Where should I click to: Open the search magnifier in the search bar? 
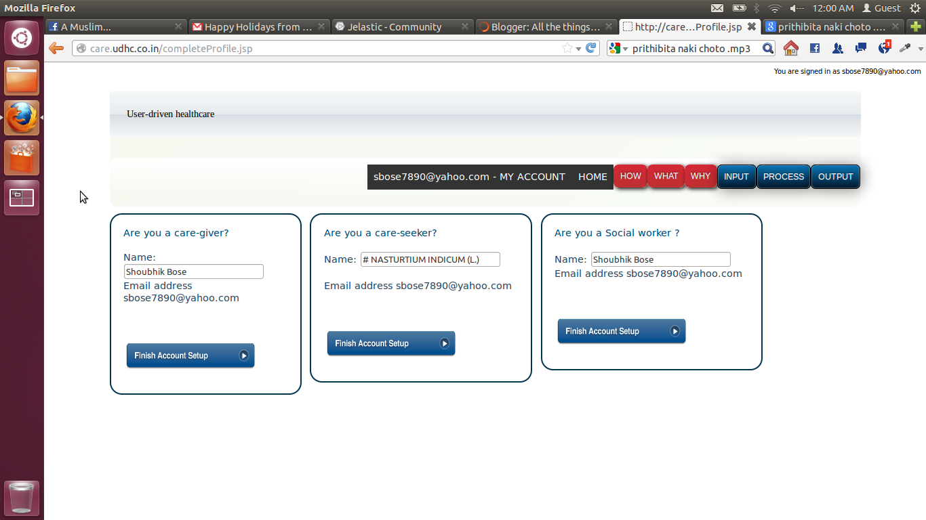click(767, 48)
